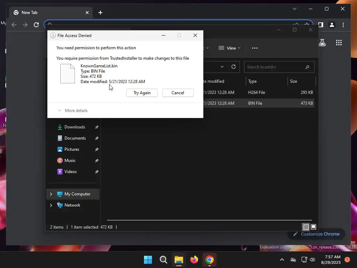
Task: Open the notification badge
Action: (x=347, y=260)
